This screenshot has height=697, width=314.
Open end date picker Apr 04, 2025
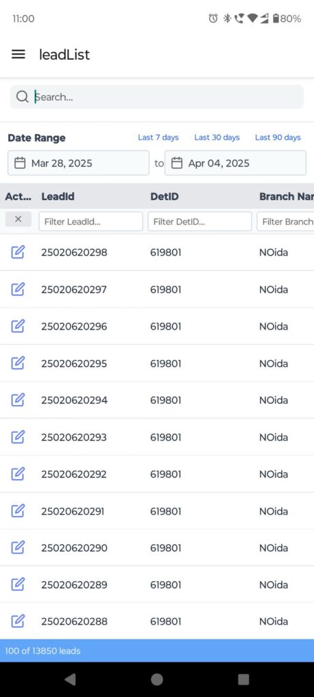tap(235, 163)
